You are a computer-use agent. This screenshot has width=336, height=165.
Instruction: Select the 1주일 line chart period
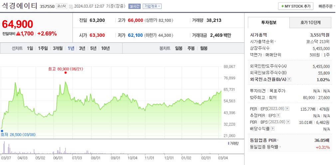[43, 48]
